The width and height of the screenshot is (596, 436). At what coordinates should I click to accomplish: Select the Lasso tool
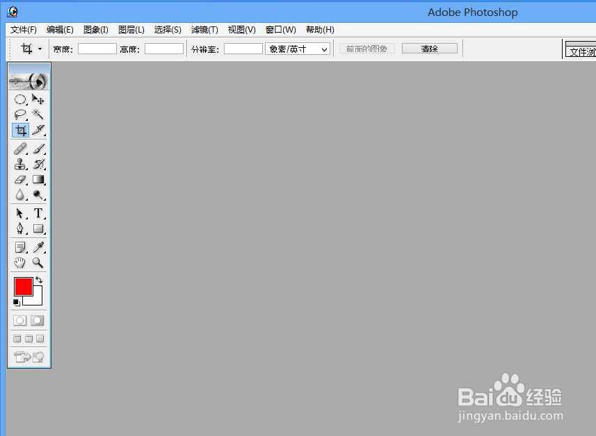(x=20, y=115)
